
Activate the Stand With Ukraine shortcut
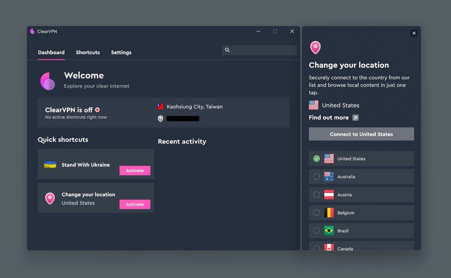click(135, 170)
